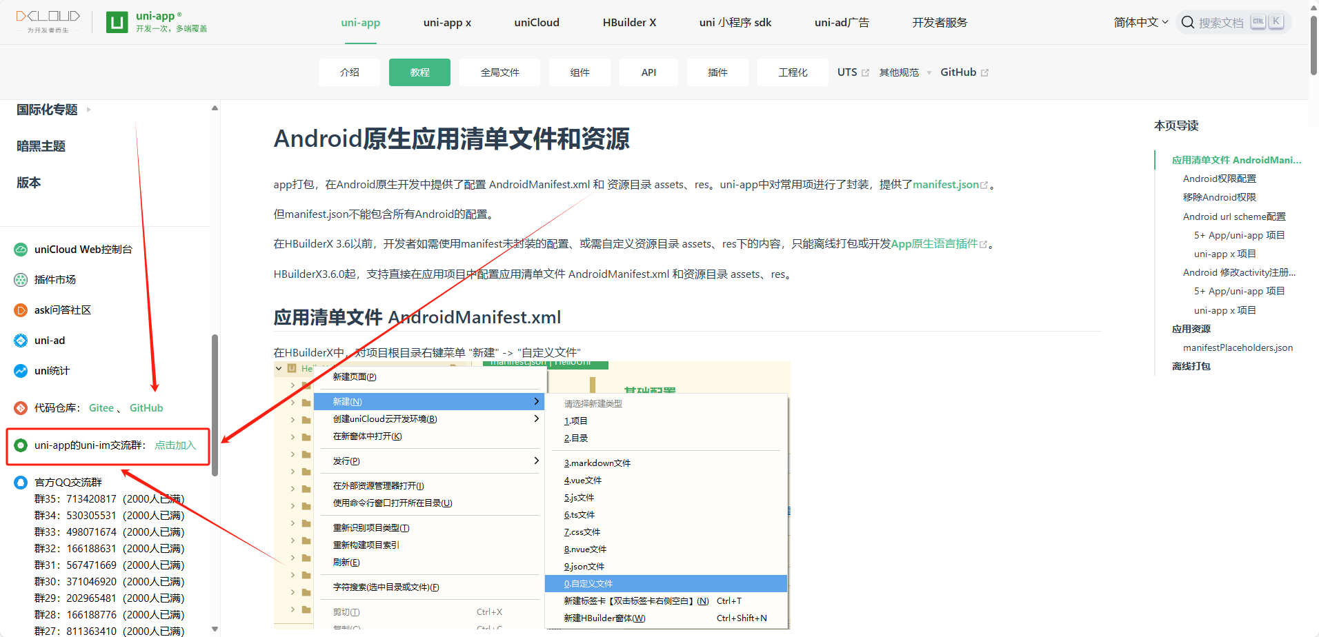The height and width of the screenshot is (637, 1319).
Task: Expand the 国际化专题 sidebar section
Action: (x=54, y=110)
